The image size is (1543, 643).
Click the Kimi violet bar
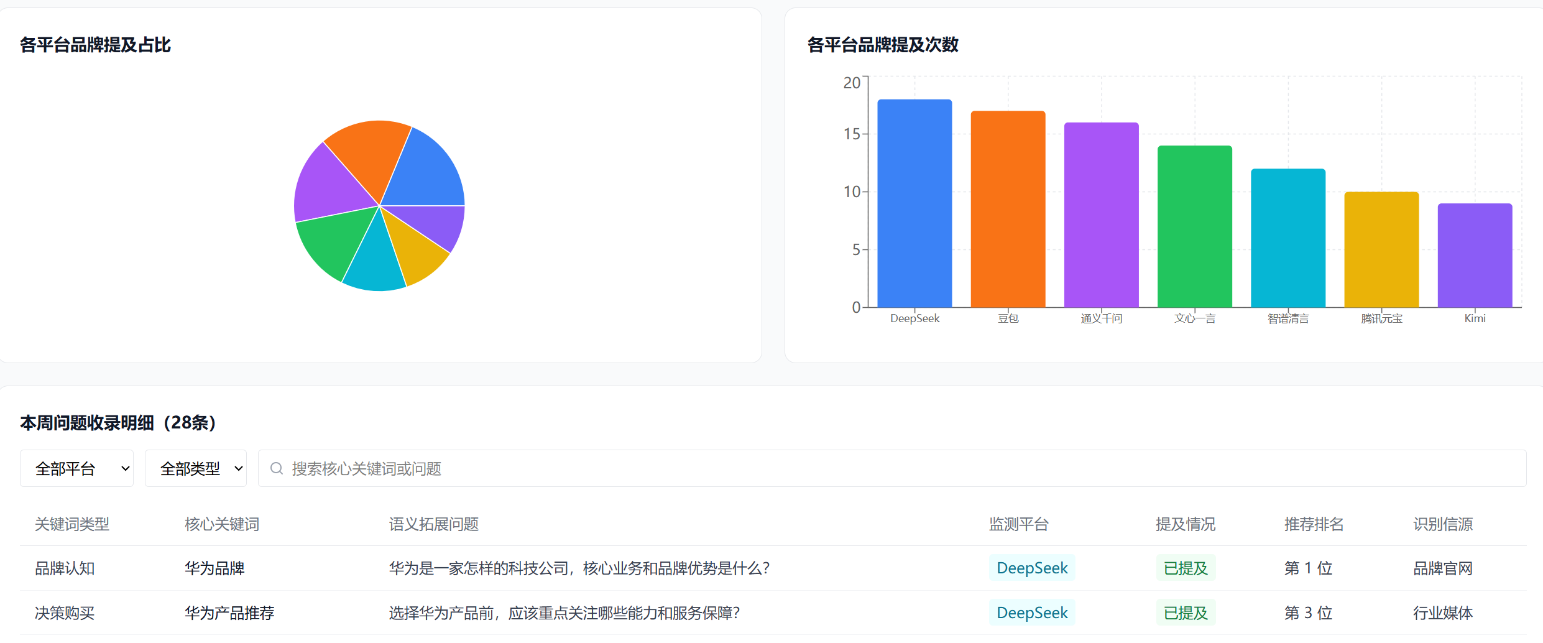pyautogui.click(x=1475, y=256)
